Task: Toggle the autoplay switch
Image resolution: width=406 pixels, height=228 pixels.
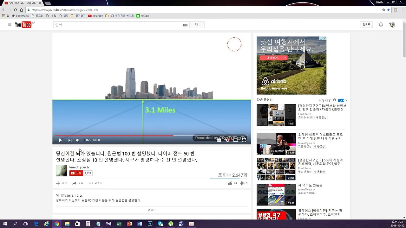Action: tap(342, 100)
